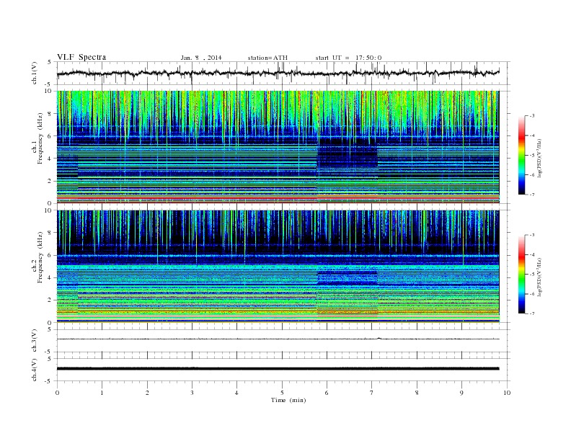Viewport: 571px width, 441px height.
Task: Click the "ch.1(V)" waveform axis label
Action: (x=35, y=73)
